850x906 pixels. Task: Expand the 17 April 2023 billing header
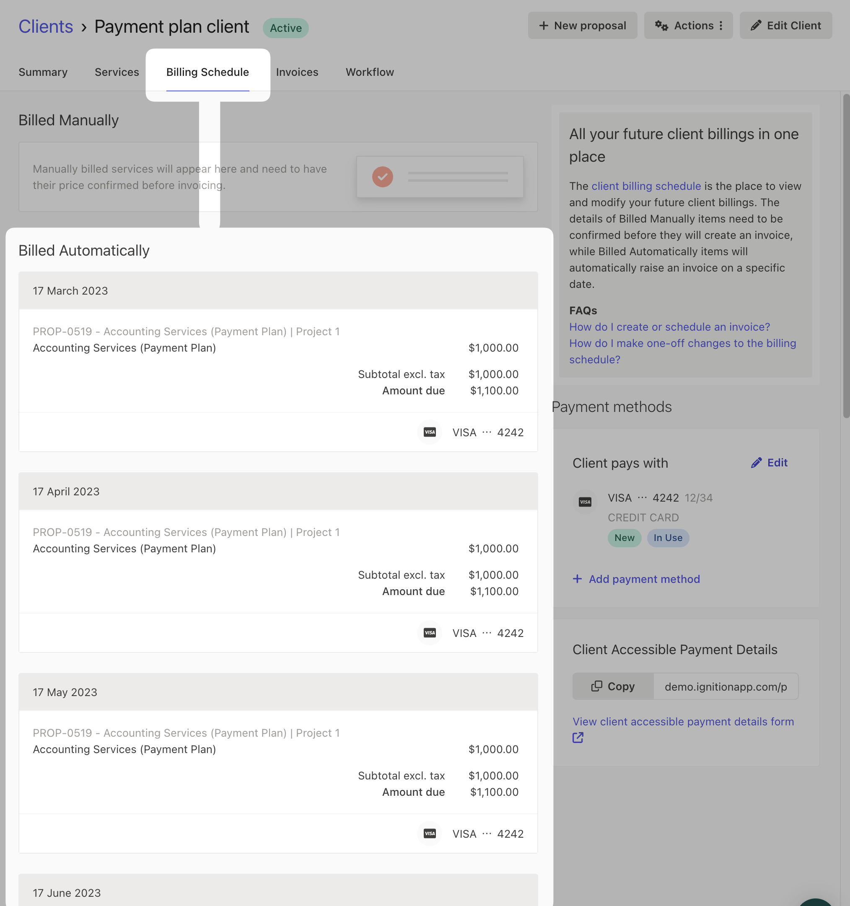point(278,491)
